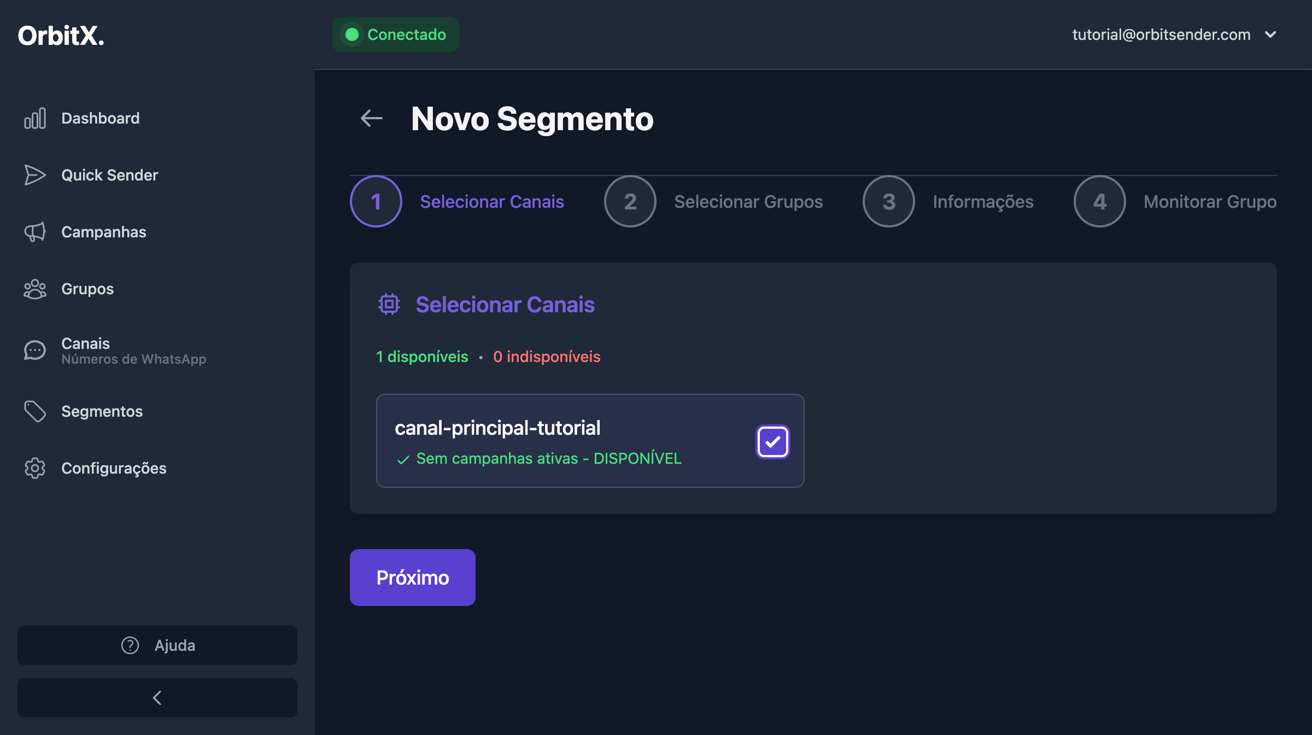The width and height of the screenshot is (1312, 735).
Task: Uncheck the canal-principal-tutorial channel
Action: click(x=772, y=441)
